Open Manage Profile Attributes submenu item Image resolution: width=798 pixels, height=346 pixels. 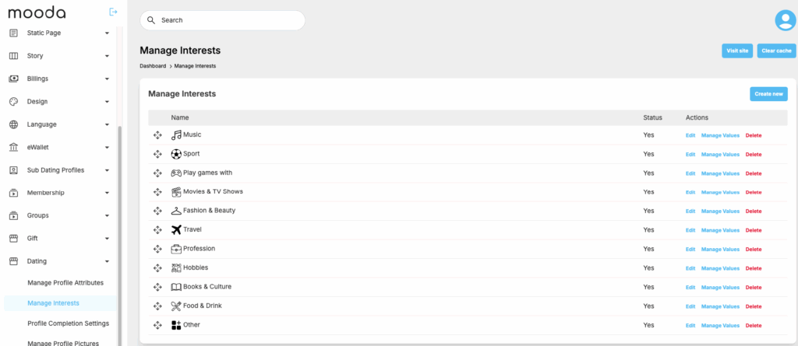click(x=65, y=282)
